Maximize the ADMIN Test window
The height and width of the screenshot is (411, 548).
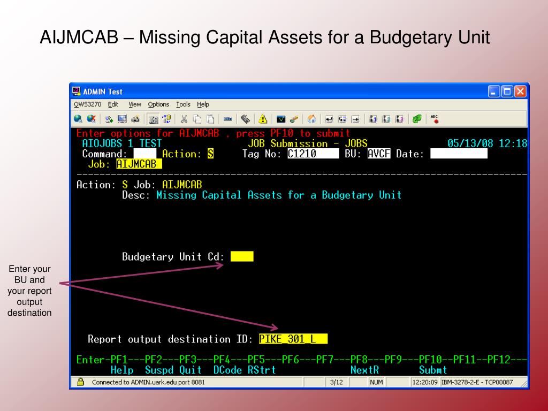[x=507, y=92]
